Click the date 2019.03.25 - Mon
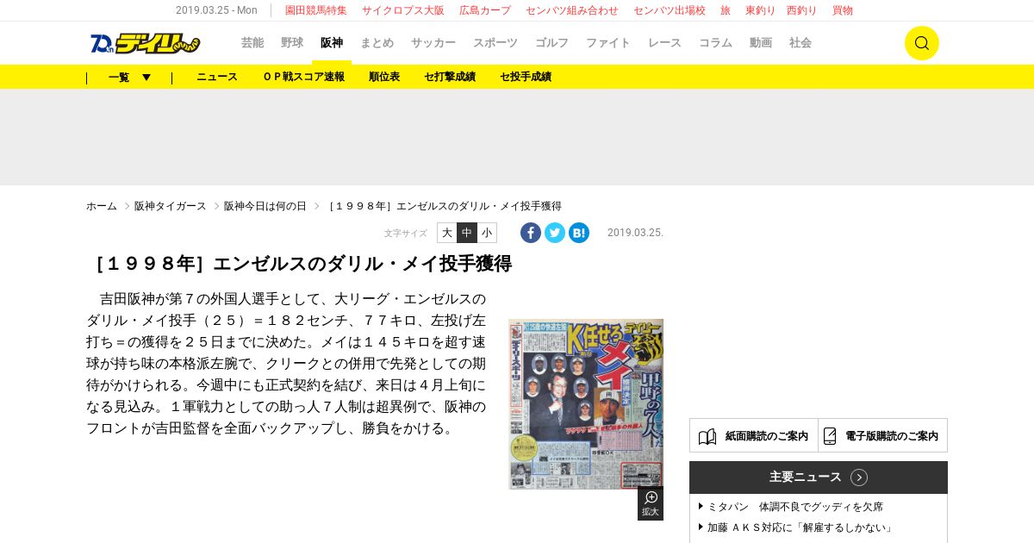Viewport: 1034px width, 543px height. point(216,10)
